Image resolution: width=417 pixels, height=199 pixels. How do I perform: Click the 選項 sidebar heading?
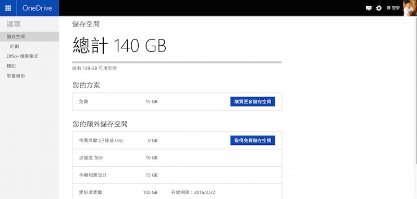[x=14, y=24]
